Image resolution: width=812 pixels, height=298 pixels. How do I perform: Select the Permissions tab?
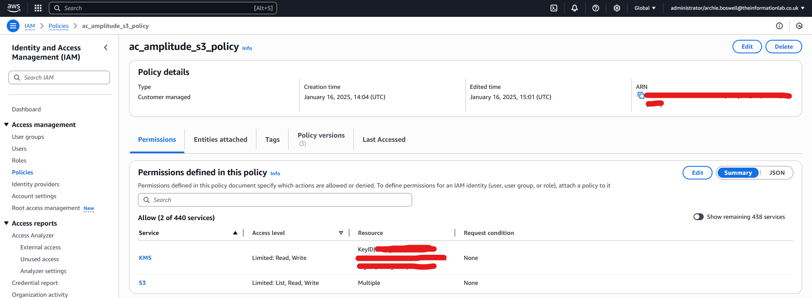tap(157, 140)
